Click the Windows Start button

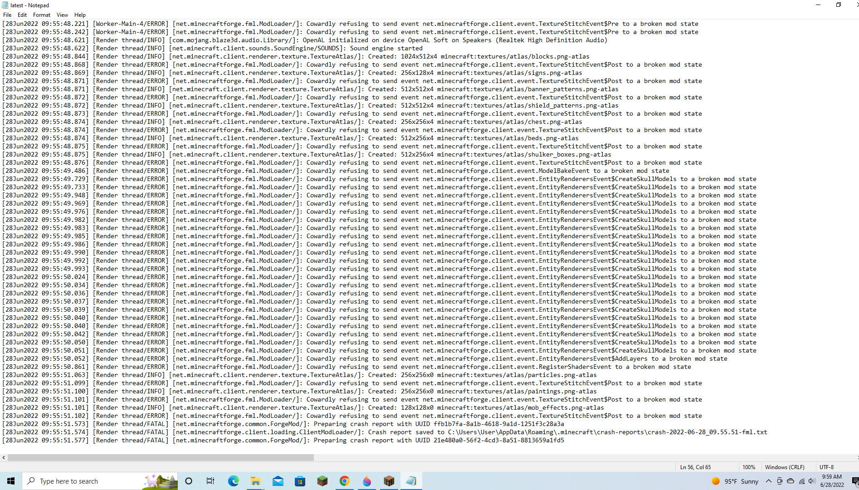[x=10, y=481]
